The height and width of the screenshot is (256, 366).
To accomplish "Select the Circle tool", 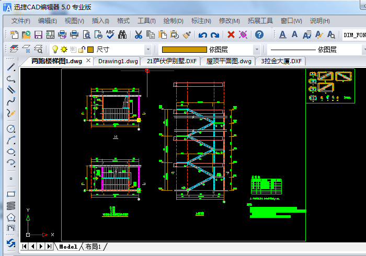I will (11, 129).
